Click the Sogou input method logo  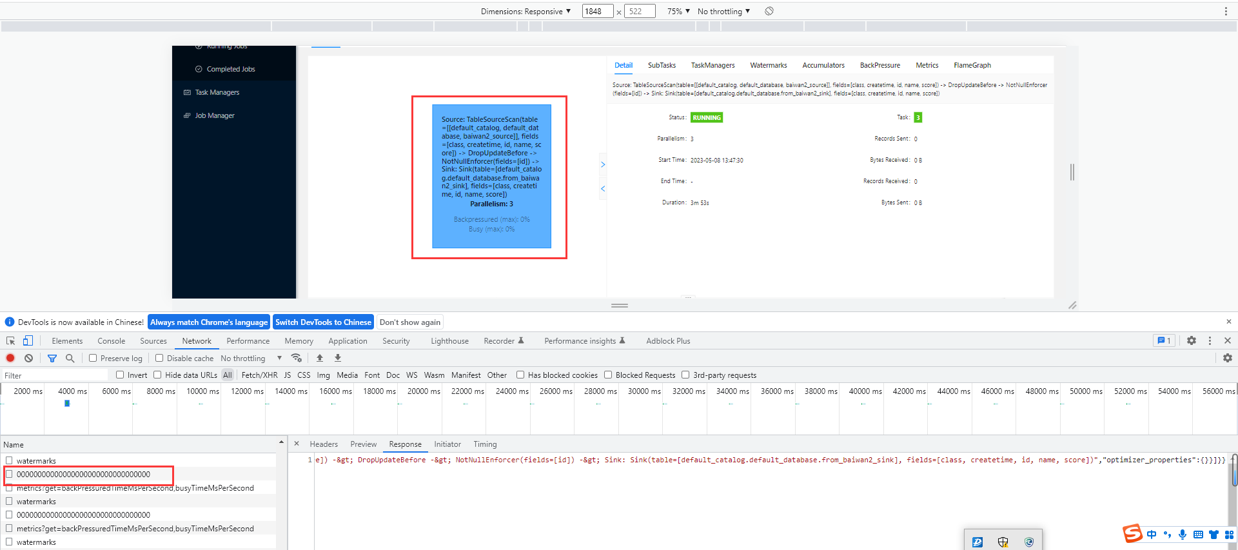[x=1132, y=534]
